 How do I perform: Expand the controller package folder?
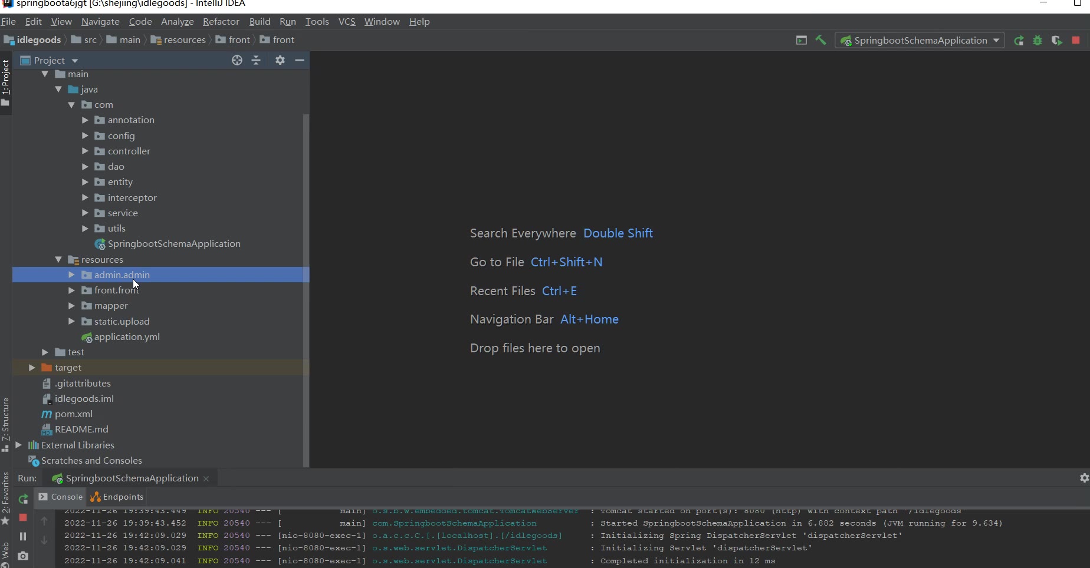[85, 151]
